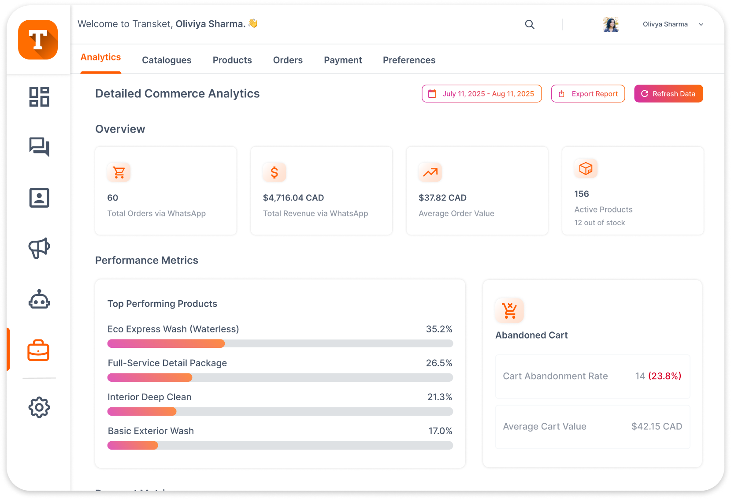Open the dashboard grid icon in sidebar
Viewport: 731px width, 499px height.
[x=39, y=97]
